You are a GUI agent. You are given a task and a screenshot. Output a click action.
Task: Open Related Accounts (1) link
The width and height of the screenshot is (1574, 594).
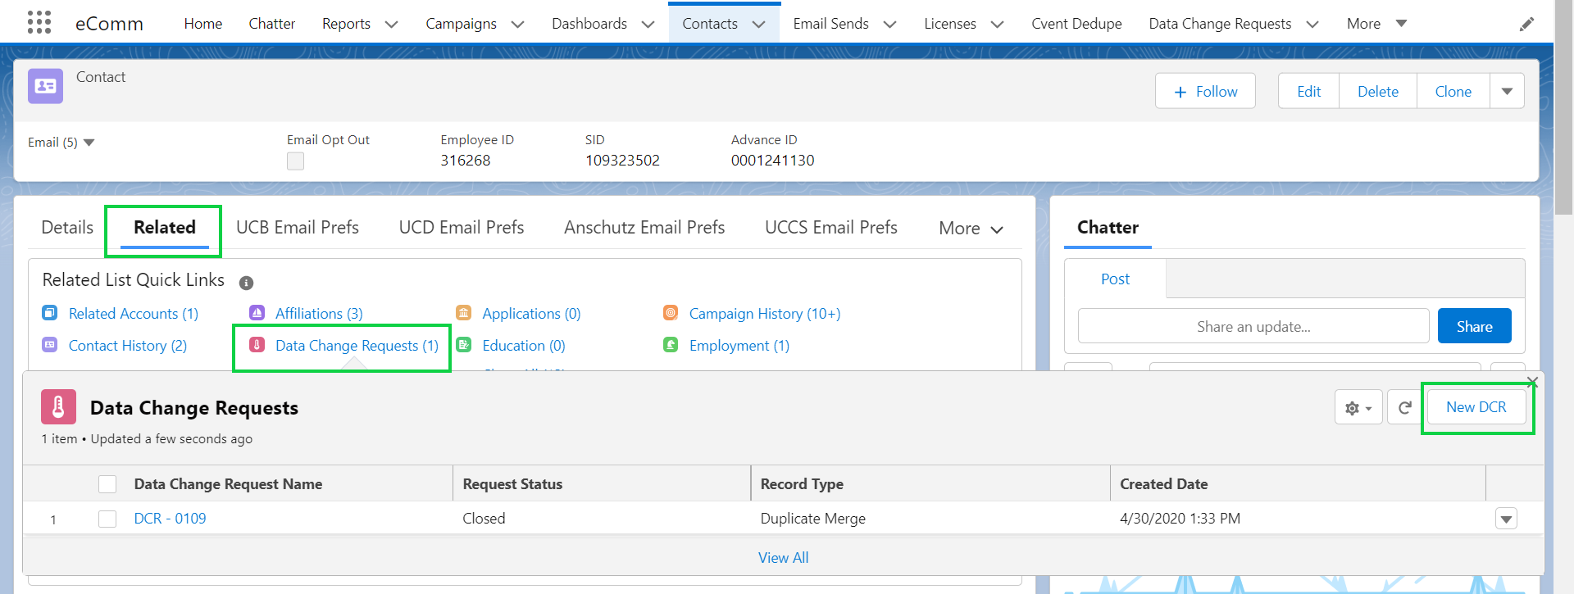click(134, 314)
